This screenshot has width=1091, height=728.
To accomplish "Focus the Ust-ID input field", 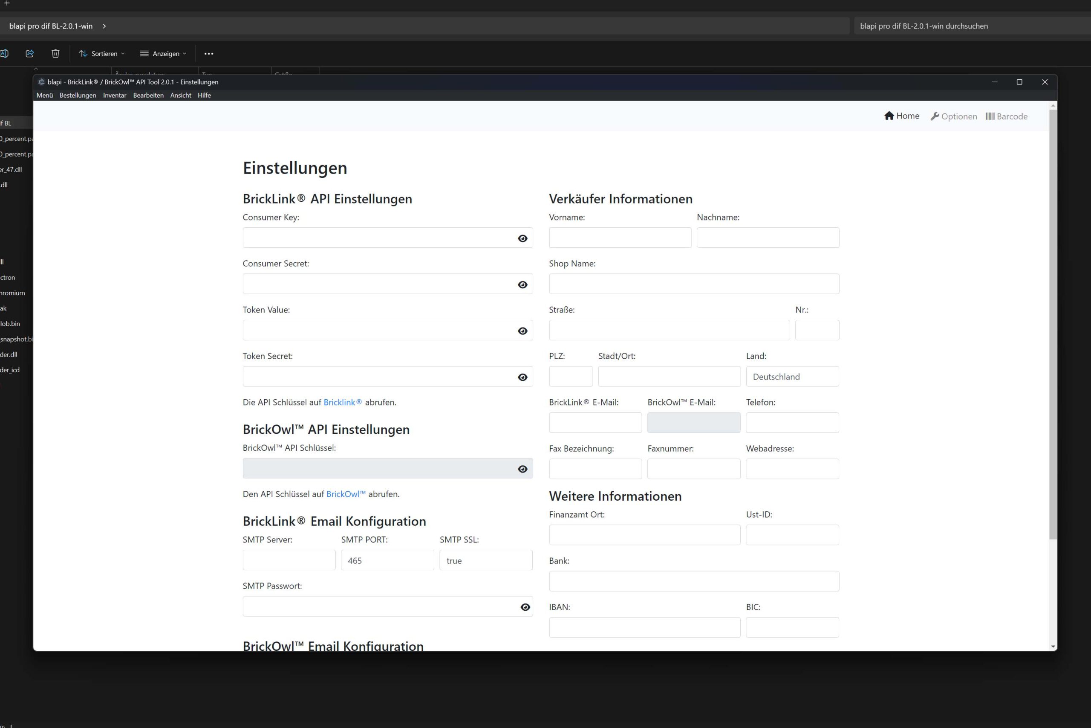I will point(792,535).
